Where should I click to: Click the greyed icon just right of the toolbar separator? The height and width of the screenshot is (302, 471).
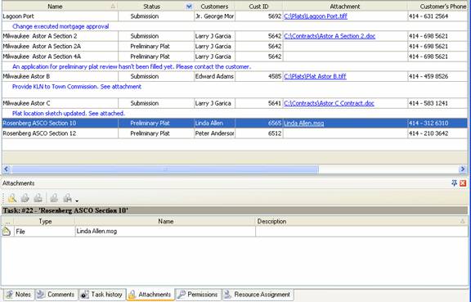(x=54, y=198)
